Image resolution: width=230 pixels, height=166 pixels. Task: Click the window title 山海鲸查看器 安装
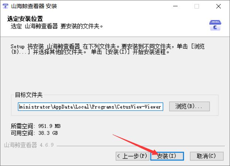click(34, 6)
